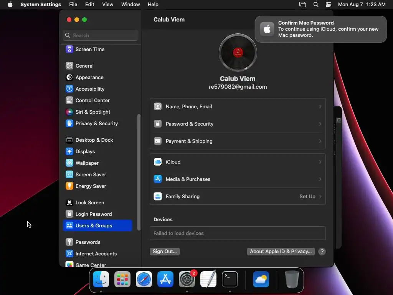Click the Media & Purchases App Store icon
The width and height of the screenshot is (393, 295).
(158, 179)
